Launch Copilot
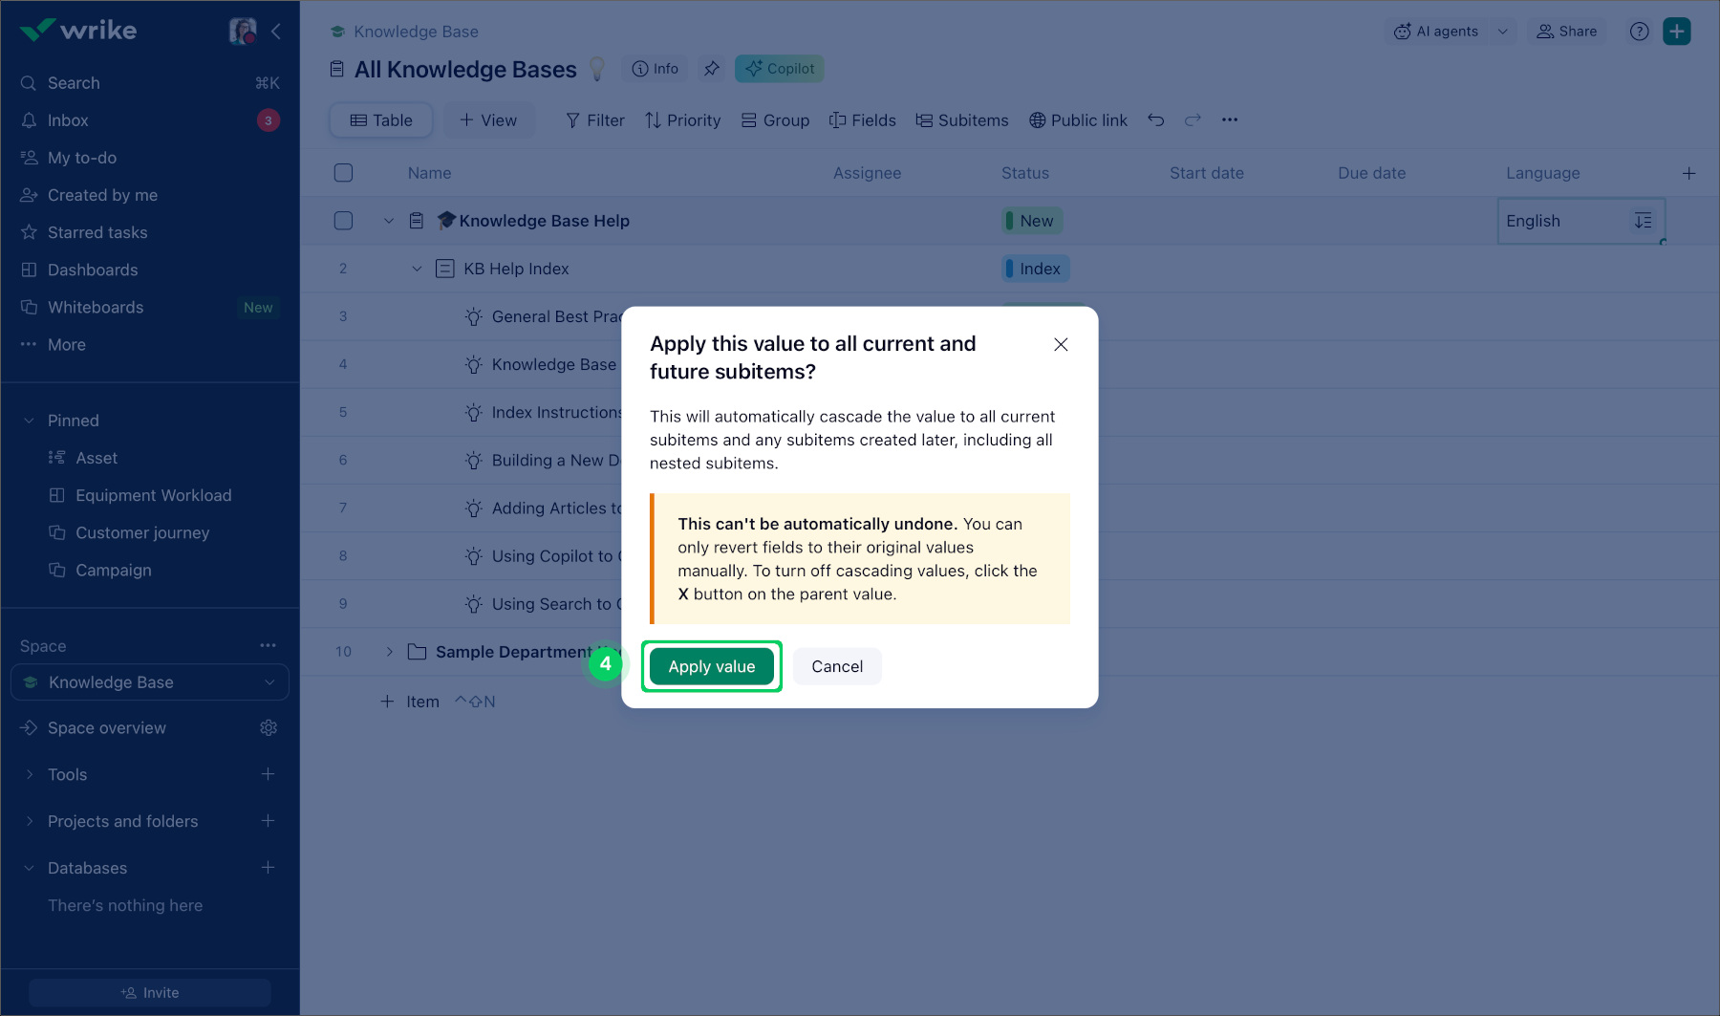The height and width of the screenshot is (1016, 1720). coord(780,69)
